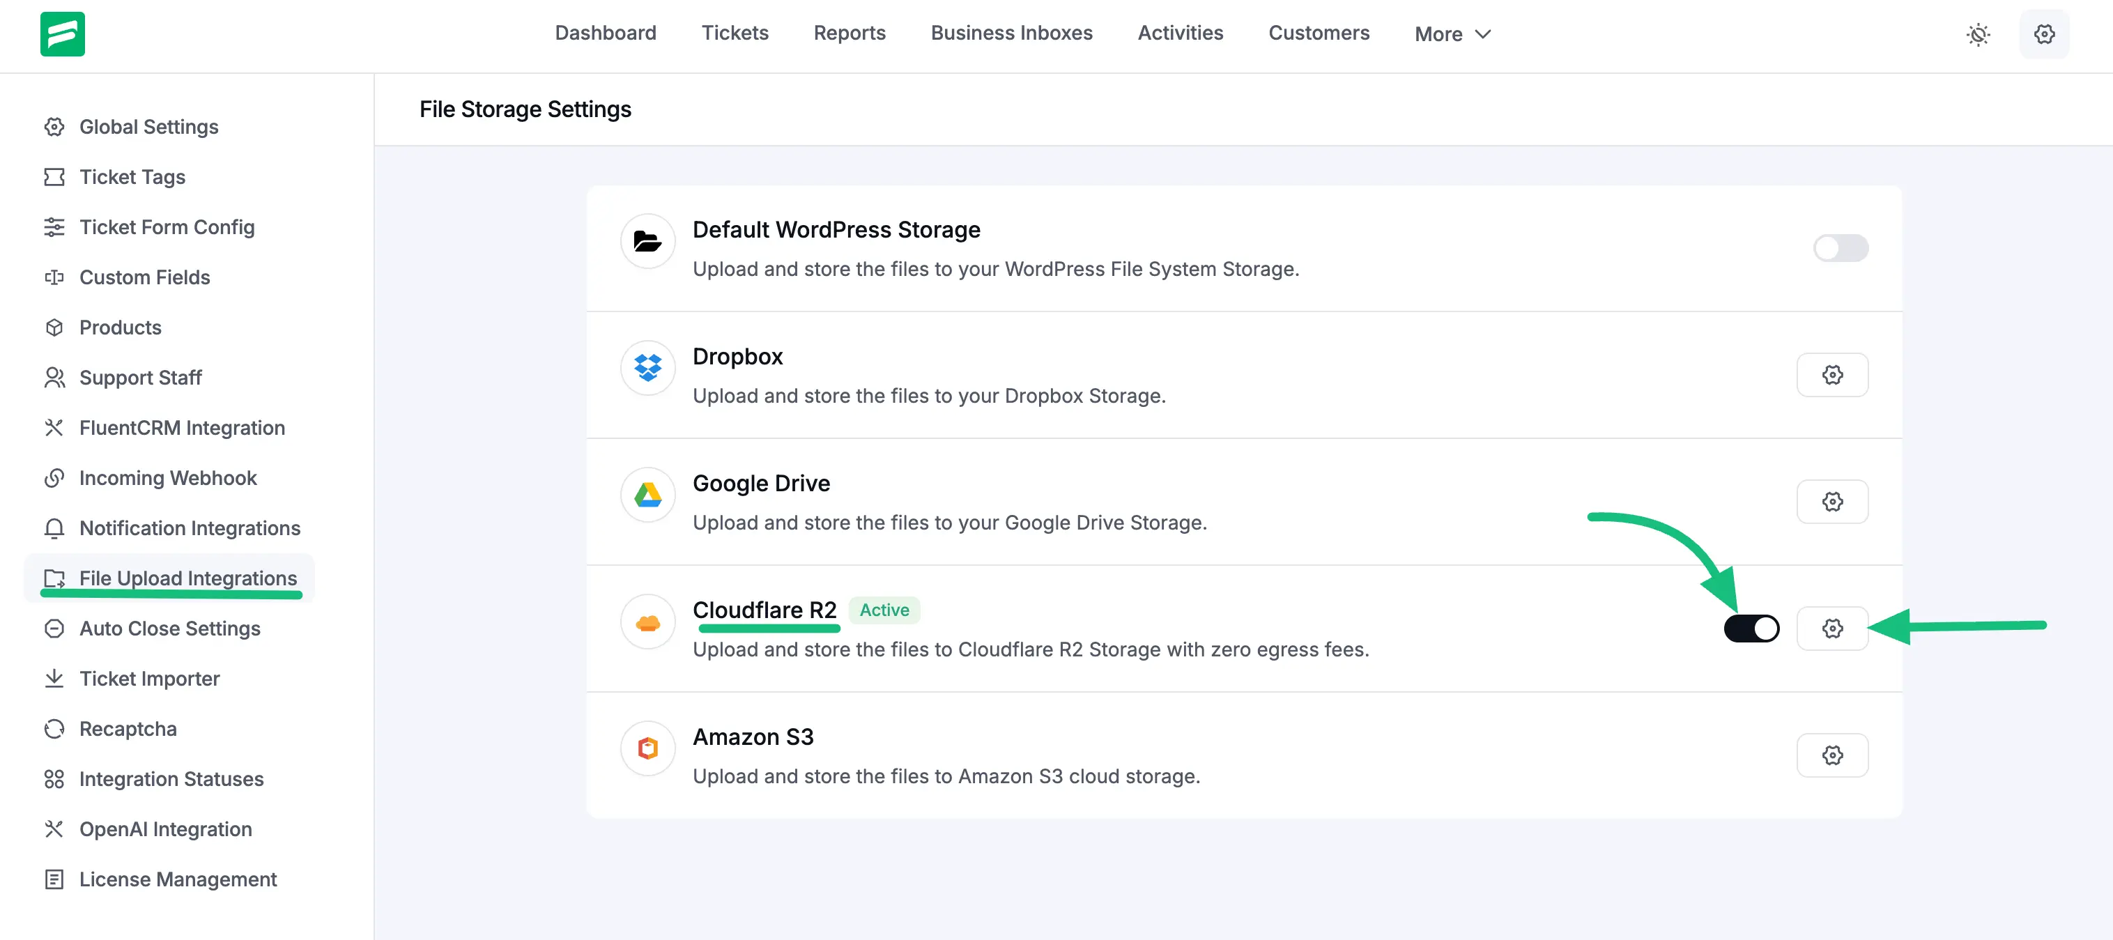2113x940 pixels.
Task: Open License Management settings
Action: pyautogui.click(x=177, y=879)
